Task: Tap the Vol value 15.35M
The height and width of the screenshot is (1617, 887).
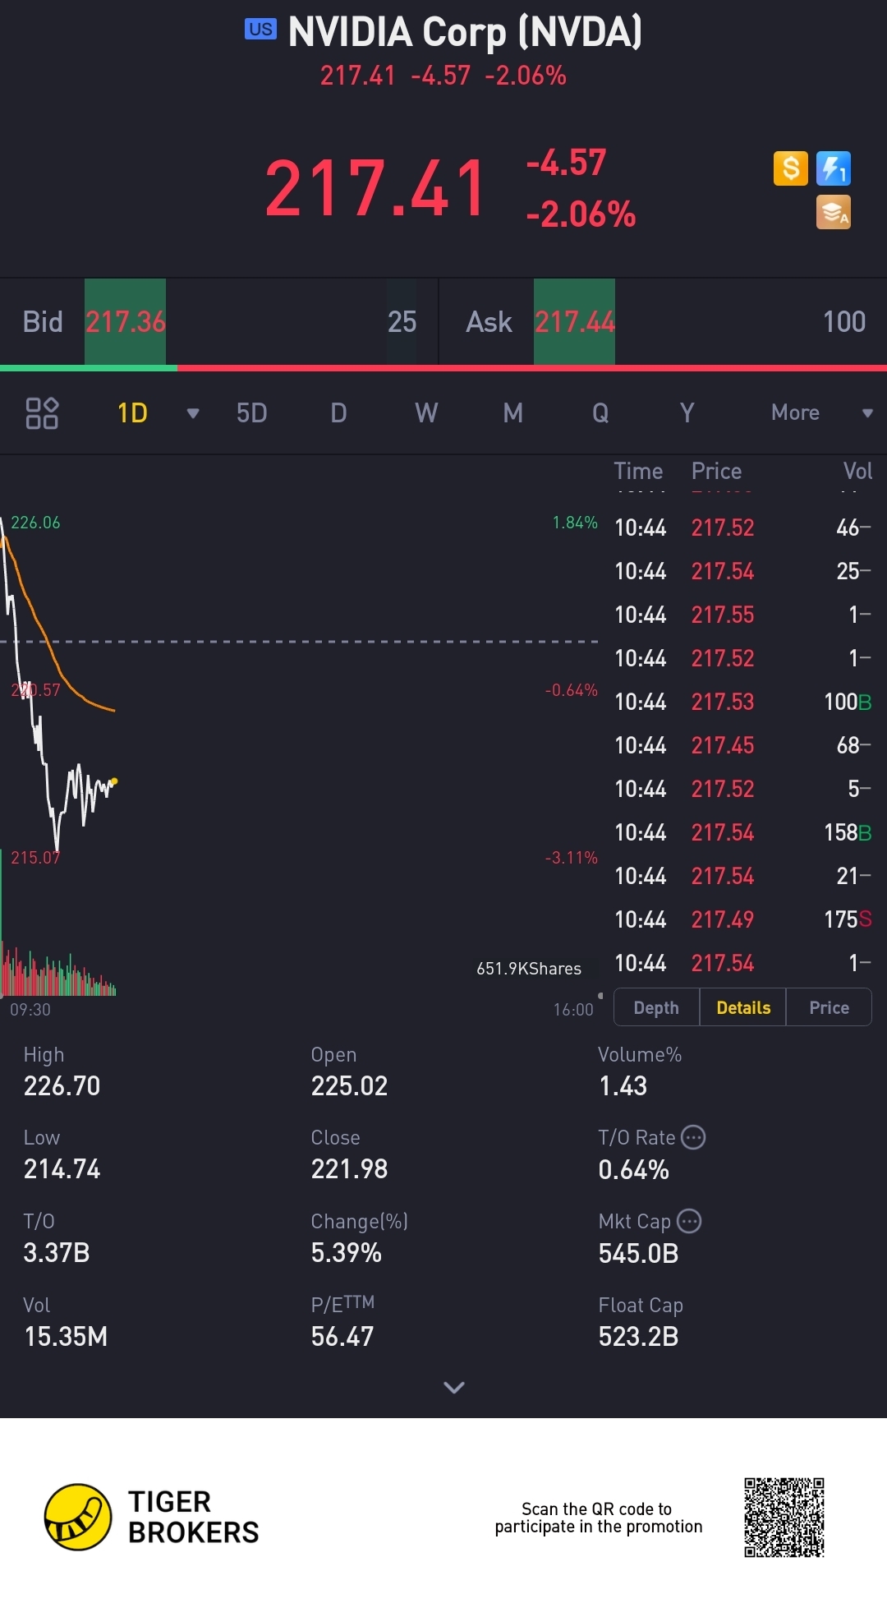Action: click(x=66, y=1337)
